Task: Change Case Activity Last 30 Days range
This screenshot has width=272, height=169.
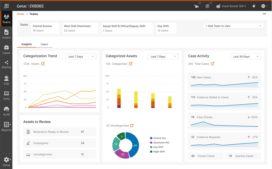Action: (x=245, y=56)
